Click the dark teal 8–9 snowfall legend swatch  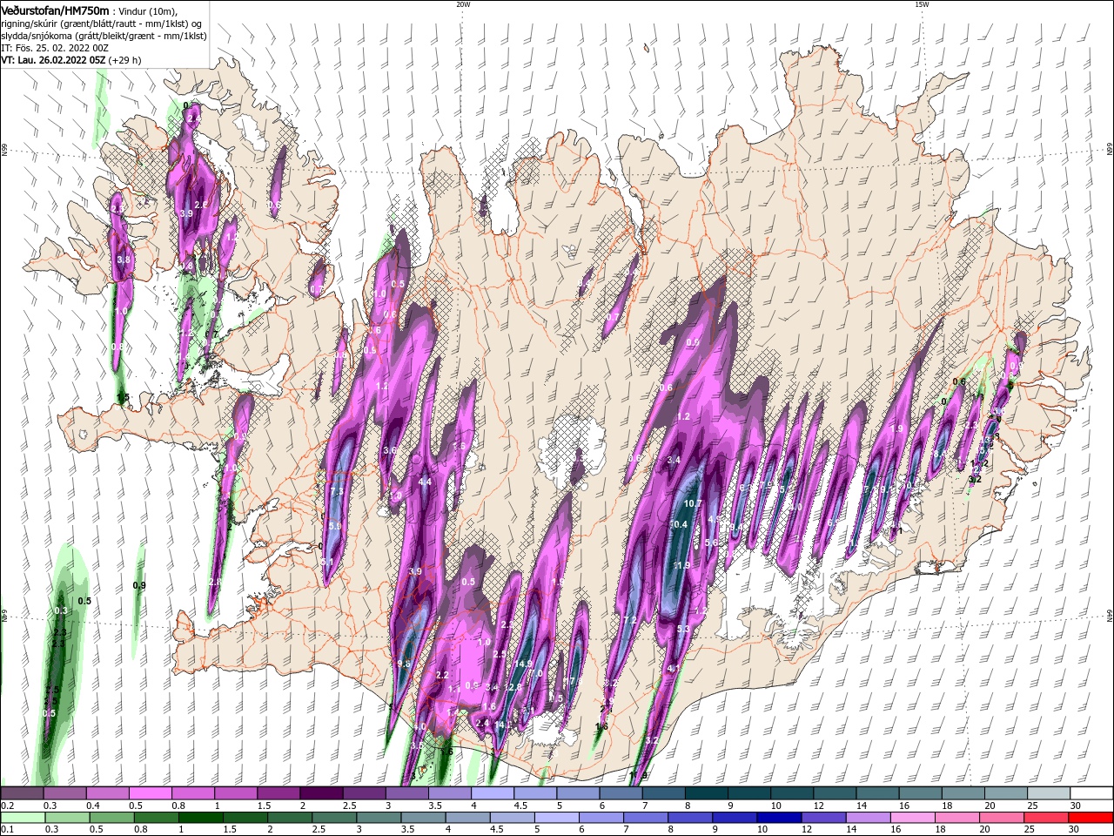[706, 793]
